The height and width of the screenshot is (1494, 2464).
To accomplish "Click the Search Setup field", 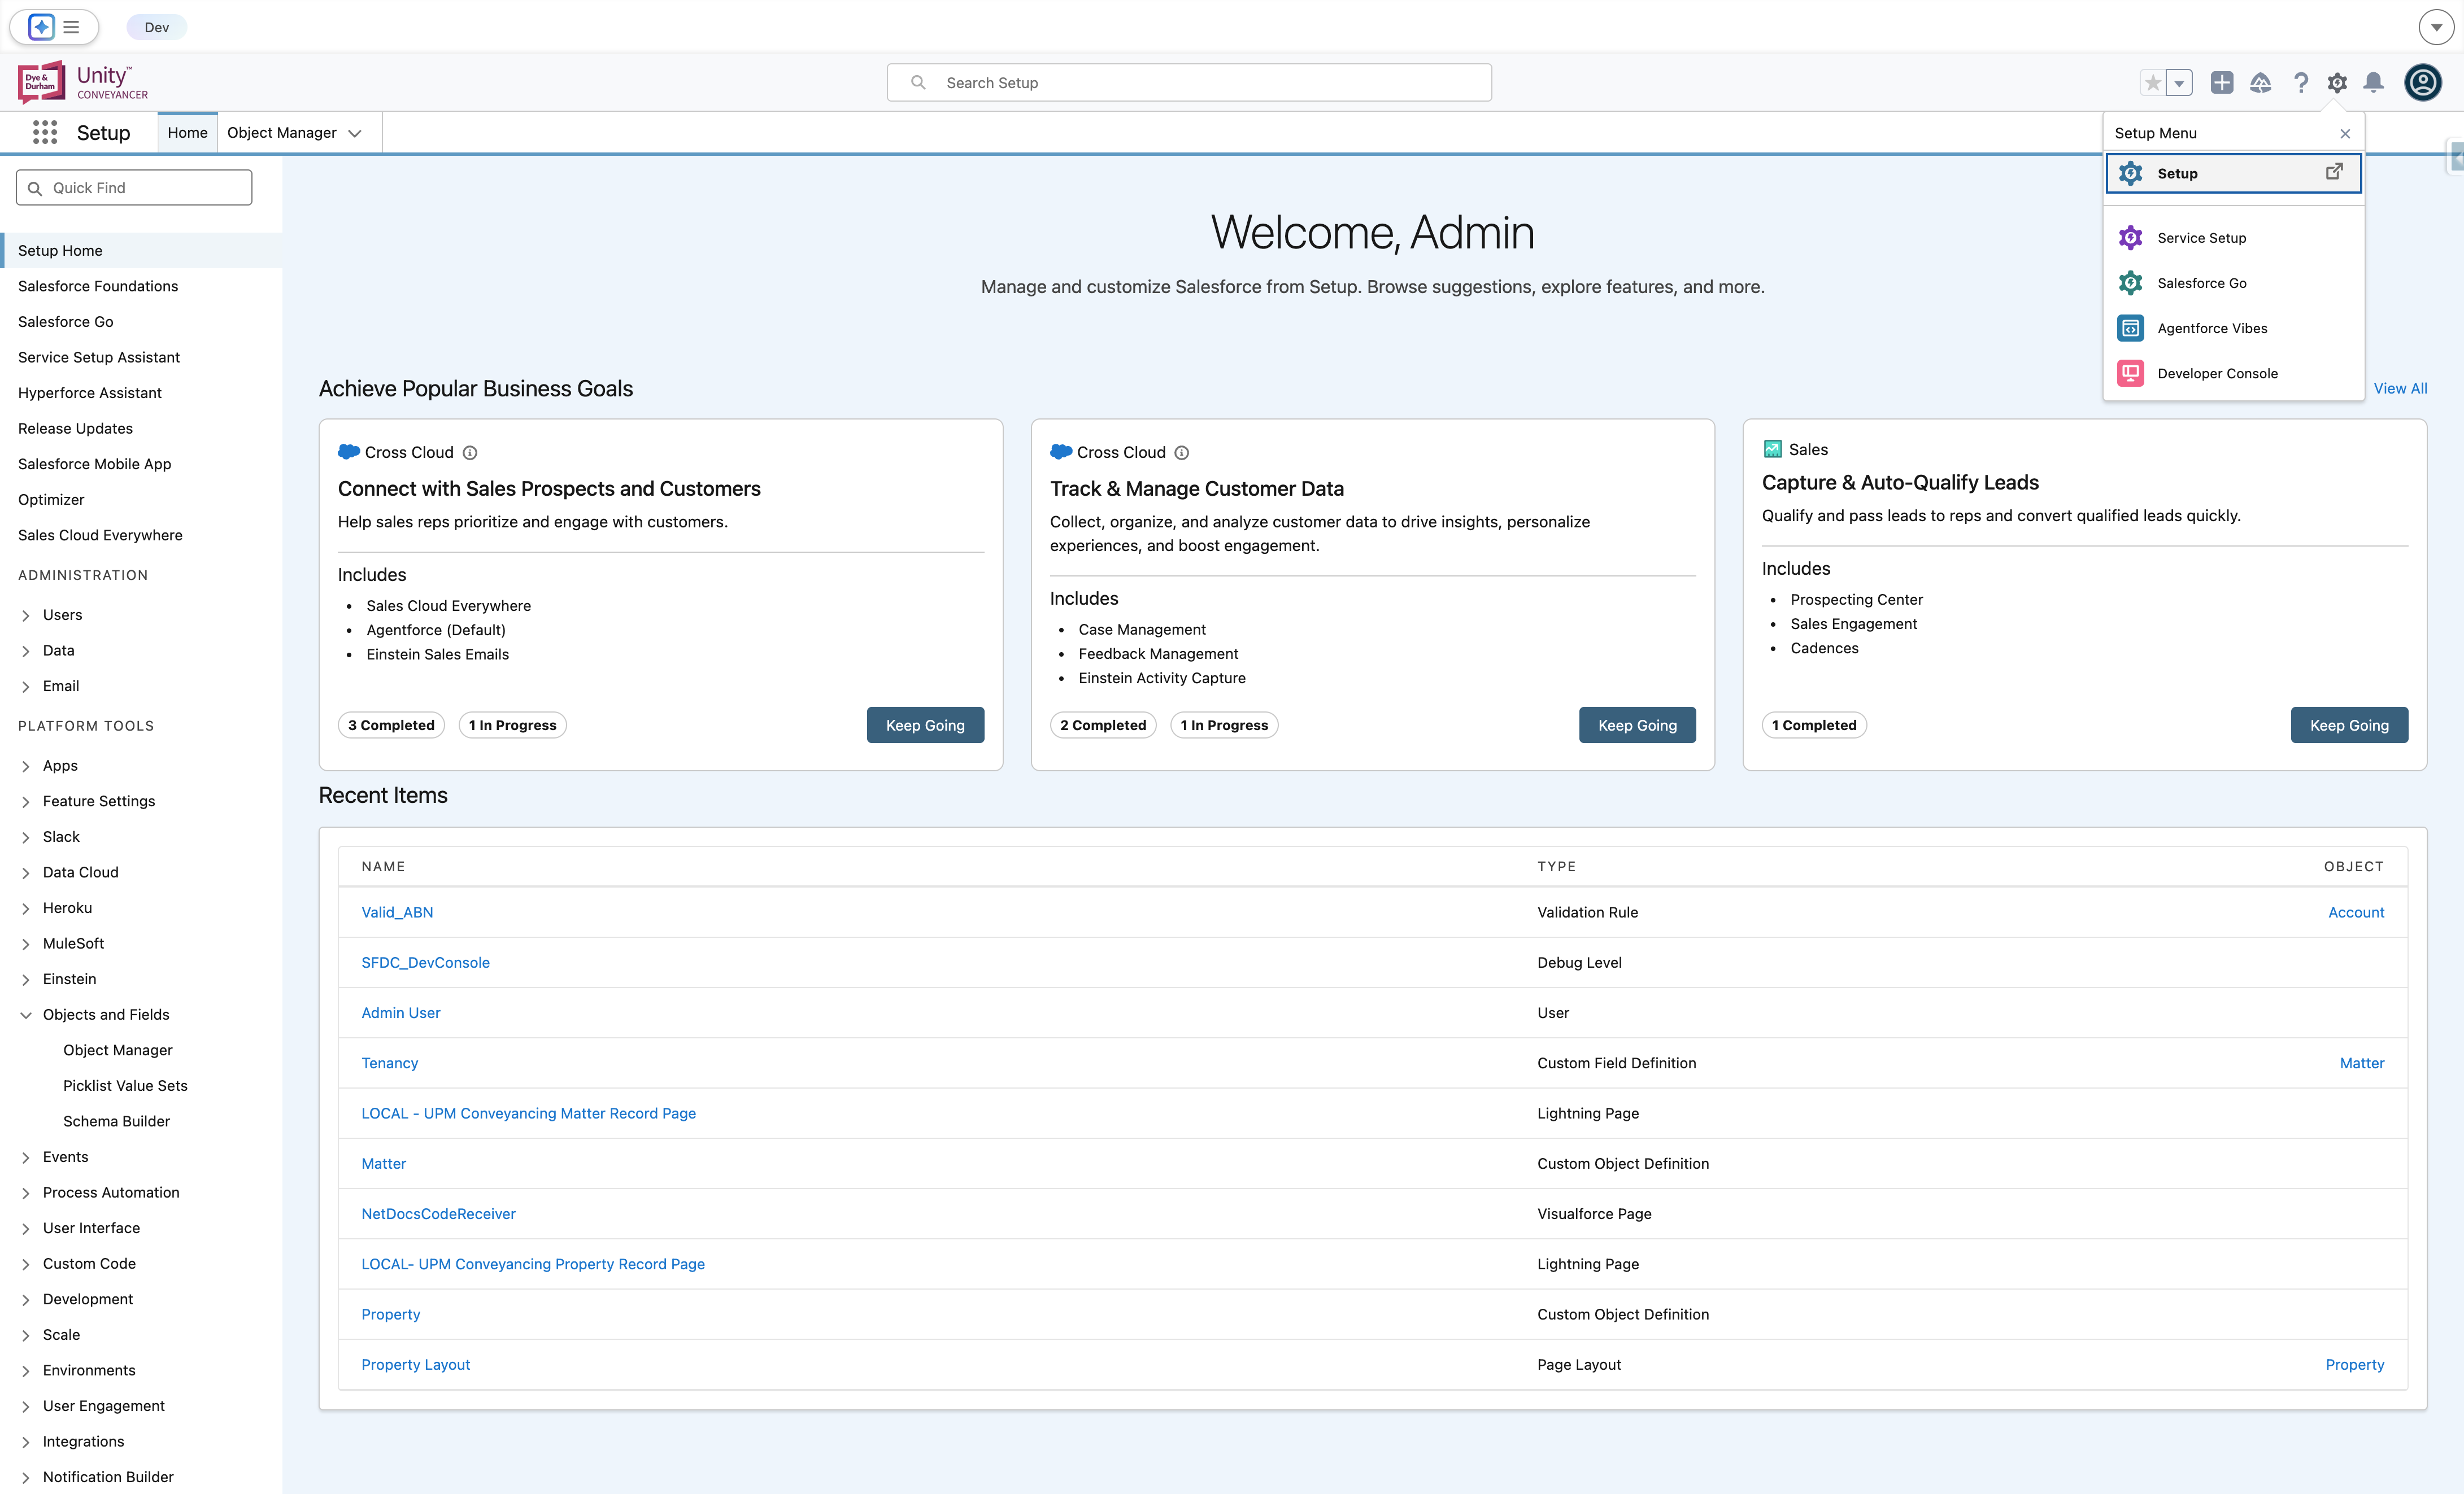I will coord(1189,83).
